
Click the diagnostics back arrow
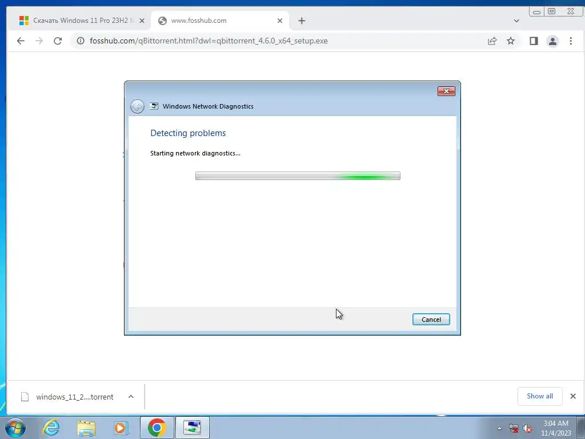point(137,106)
